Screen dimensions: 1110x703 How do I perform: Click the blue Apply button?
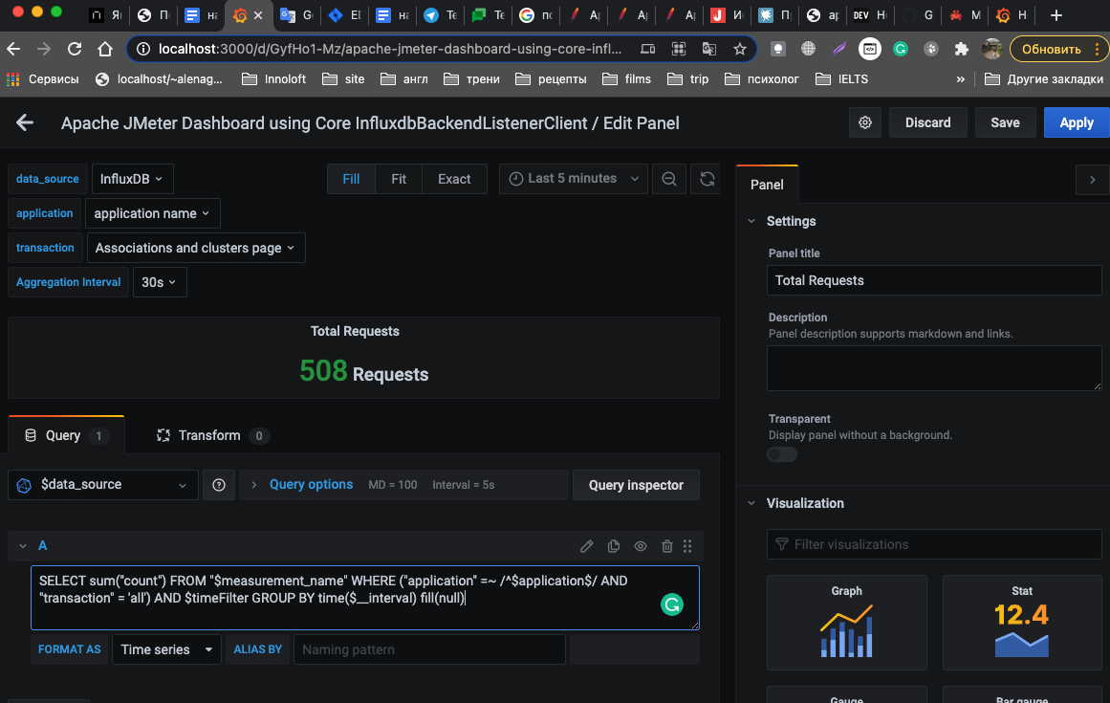point(1076,122)
